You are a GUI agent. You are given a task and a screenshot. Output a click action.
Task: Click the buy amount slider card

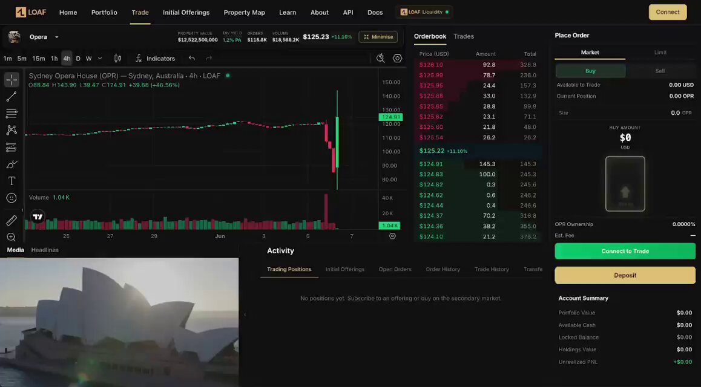[625, 183]
